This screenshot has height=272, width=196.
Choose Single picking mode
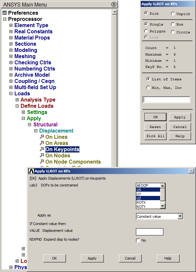(x=146, y=24)
